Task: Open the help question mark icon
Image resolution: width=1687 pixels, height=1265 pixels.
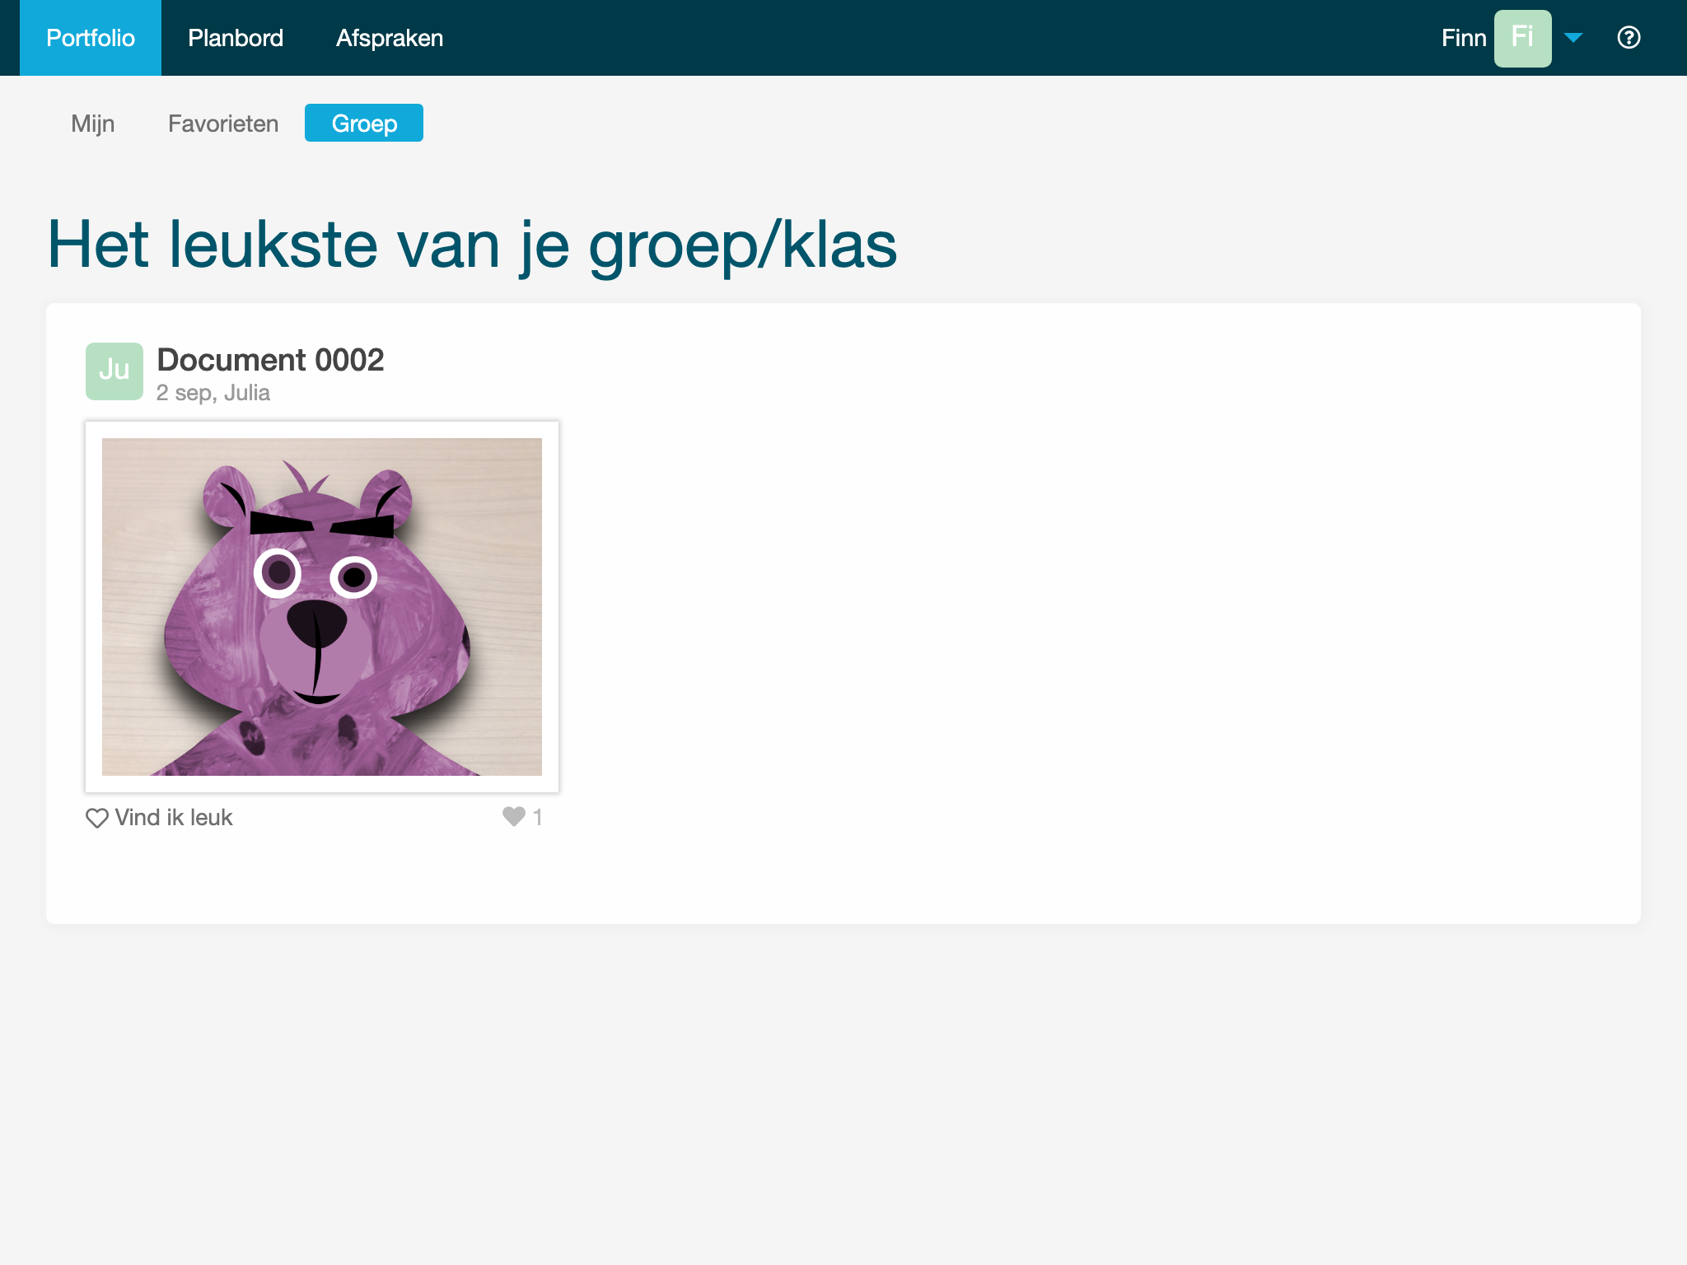Action: [x=1629, y=38]
